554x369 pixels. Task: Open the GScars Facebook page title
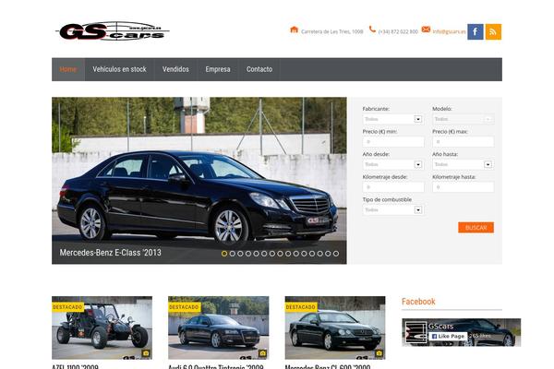click(440, 327)
